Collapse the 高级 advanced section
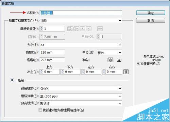Image resolution: width=170 pixels, height=122 pixels. (12, 80)
